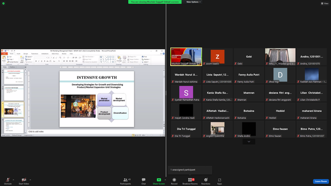Viewport: 331px width, 186px height.
Task: Select the second slide thumbnail
Action: (14, 93)
